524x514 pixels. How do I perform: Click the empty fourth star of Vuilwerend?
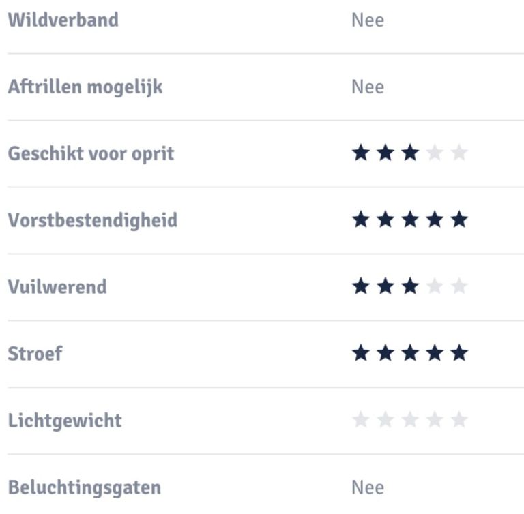tap(435, 287)
